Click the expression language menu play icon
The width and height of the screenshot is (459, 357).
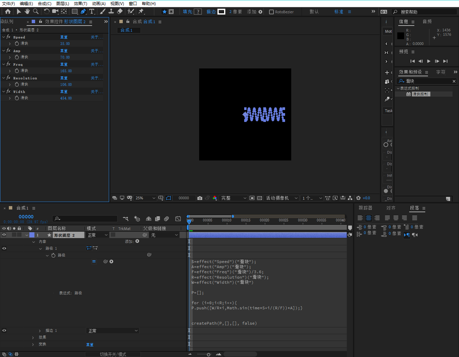click(x=112, y=262)
